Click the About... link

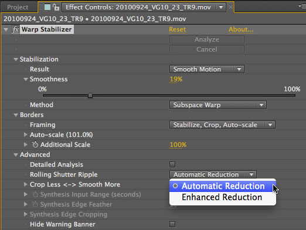point(241,29)
